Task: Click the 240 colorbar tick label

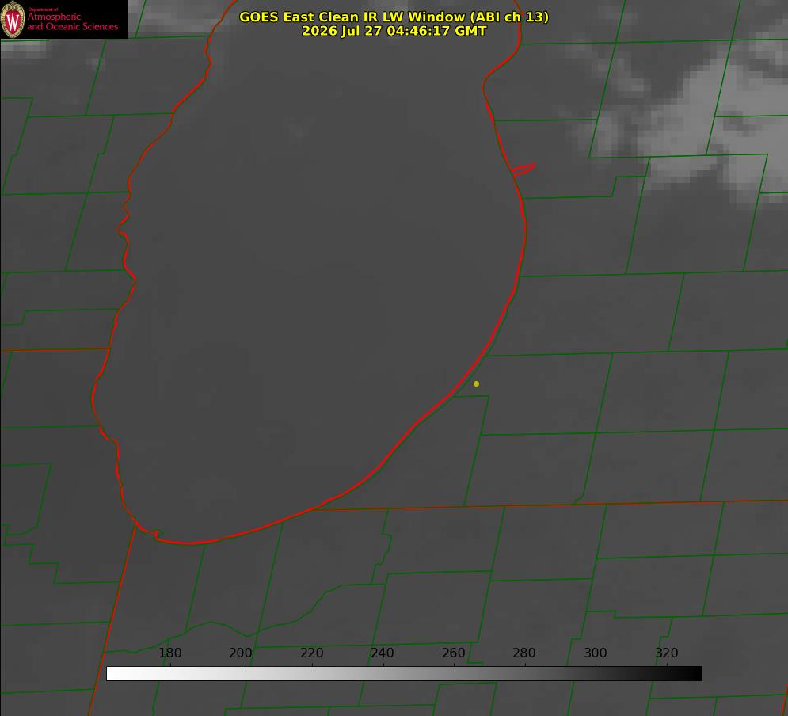Action: pos(383,653)
